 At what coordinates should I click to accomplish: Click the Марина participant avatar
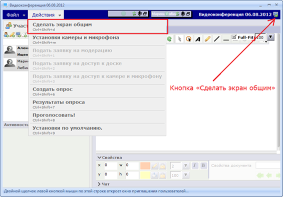click(10, 64)
